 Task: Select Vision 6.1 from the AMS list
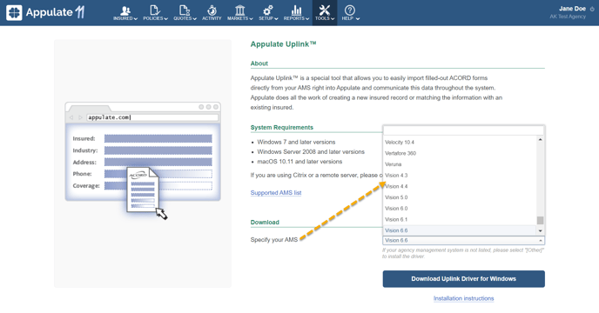(x=460, y=220)
